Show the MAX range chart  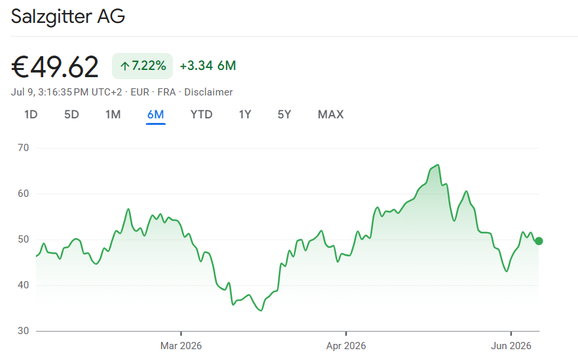coord(331,114)
